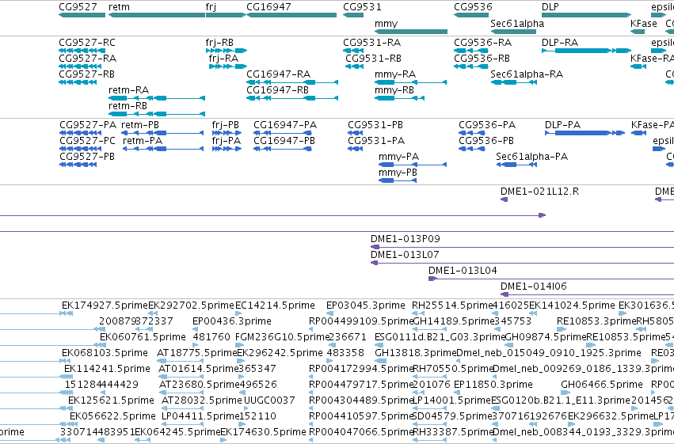This screenshot has width=674, height=444.
Task: Click EST EK060761.5prime label
Action: [x=143, y=337]
